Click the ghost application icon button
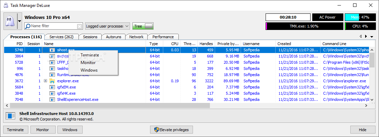The width and height of the screenshot is (379, 137). click(10, 21)
